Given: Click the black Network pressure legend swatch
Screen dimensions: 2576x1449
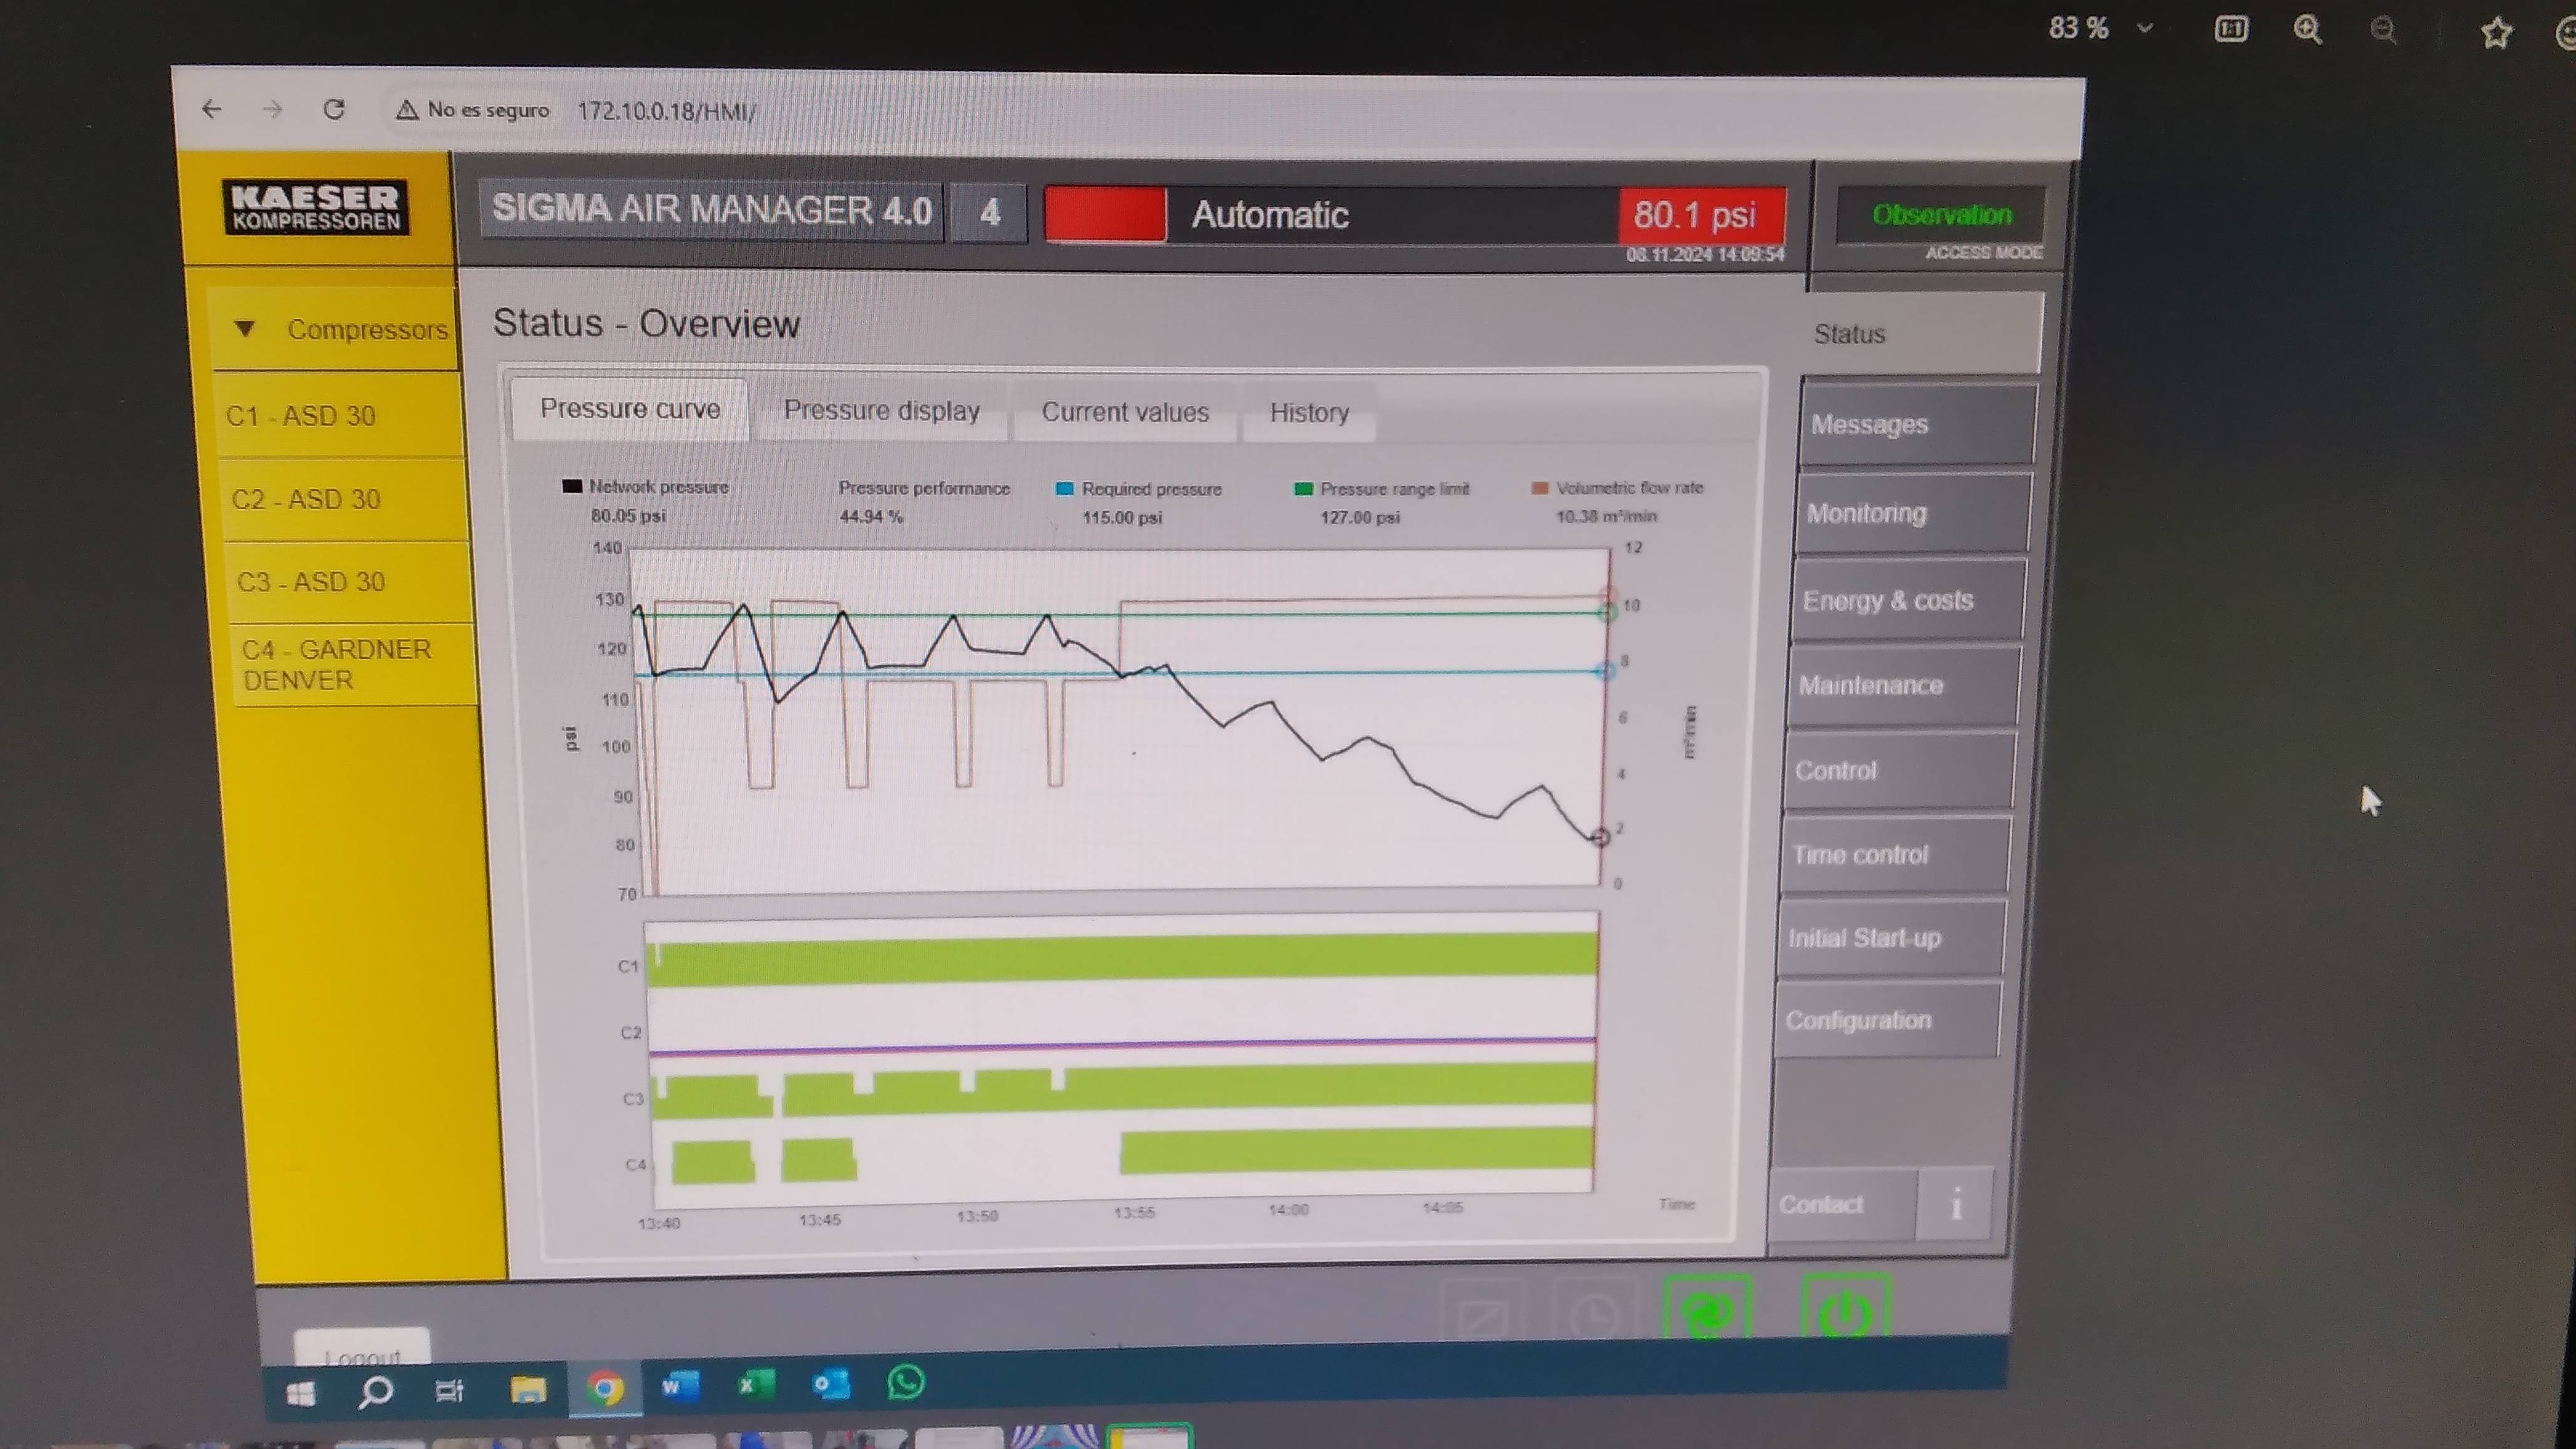Looking at the screenshot, I should click(572, 486).
